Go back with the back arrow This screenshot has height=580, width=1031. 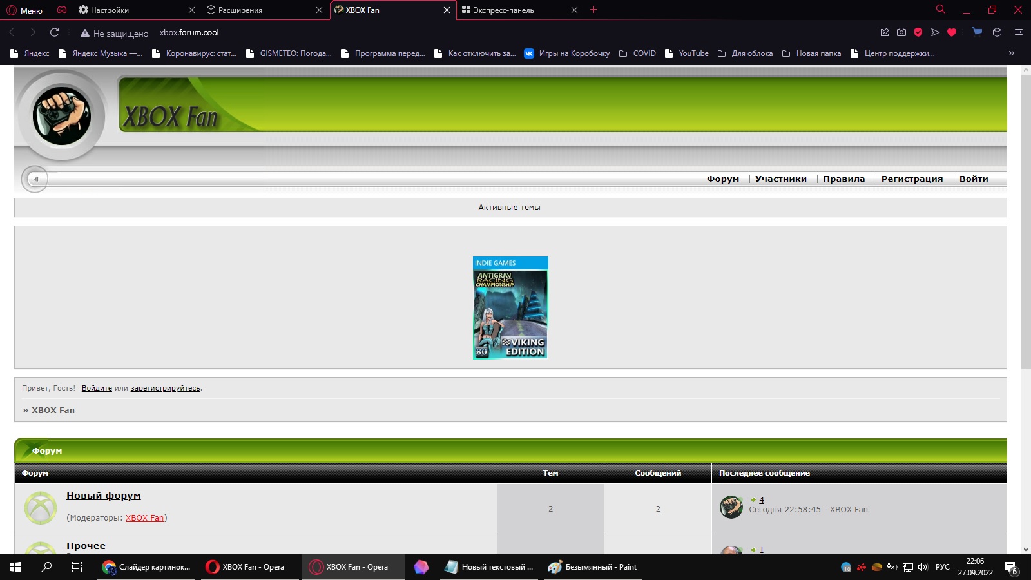pyautogui.click(x=12, y=32)
